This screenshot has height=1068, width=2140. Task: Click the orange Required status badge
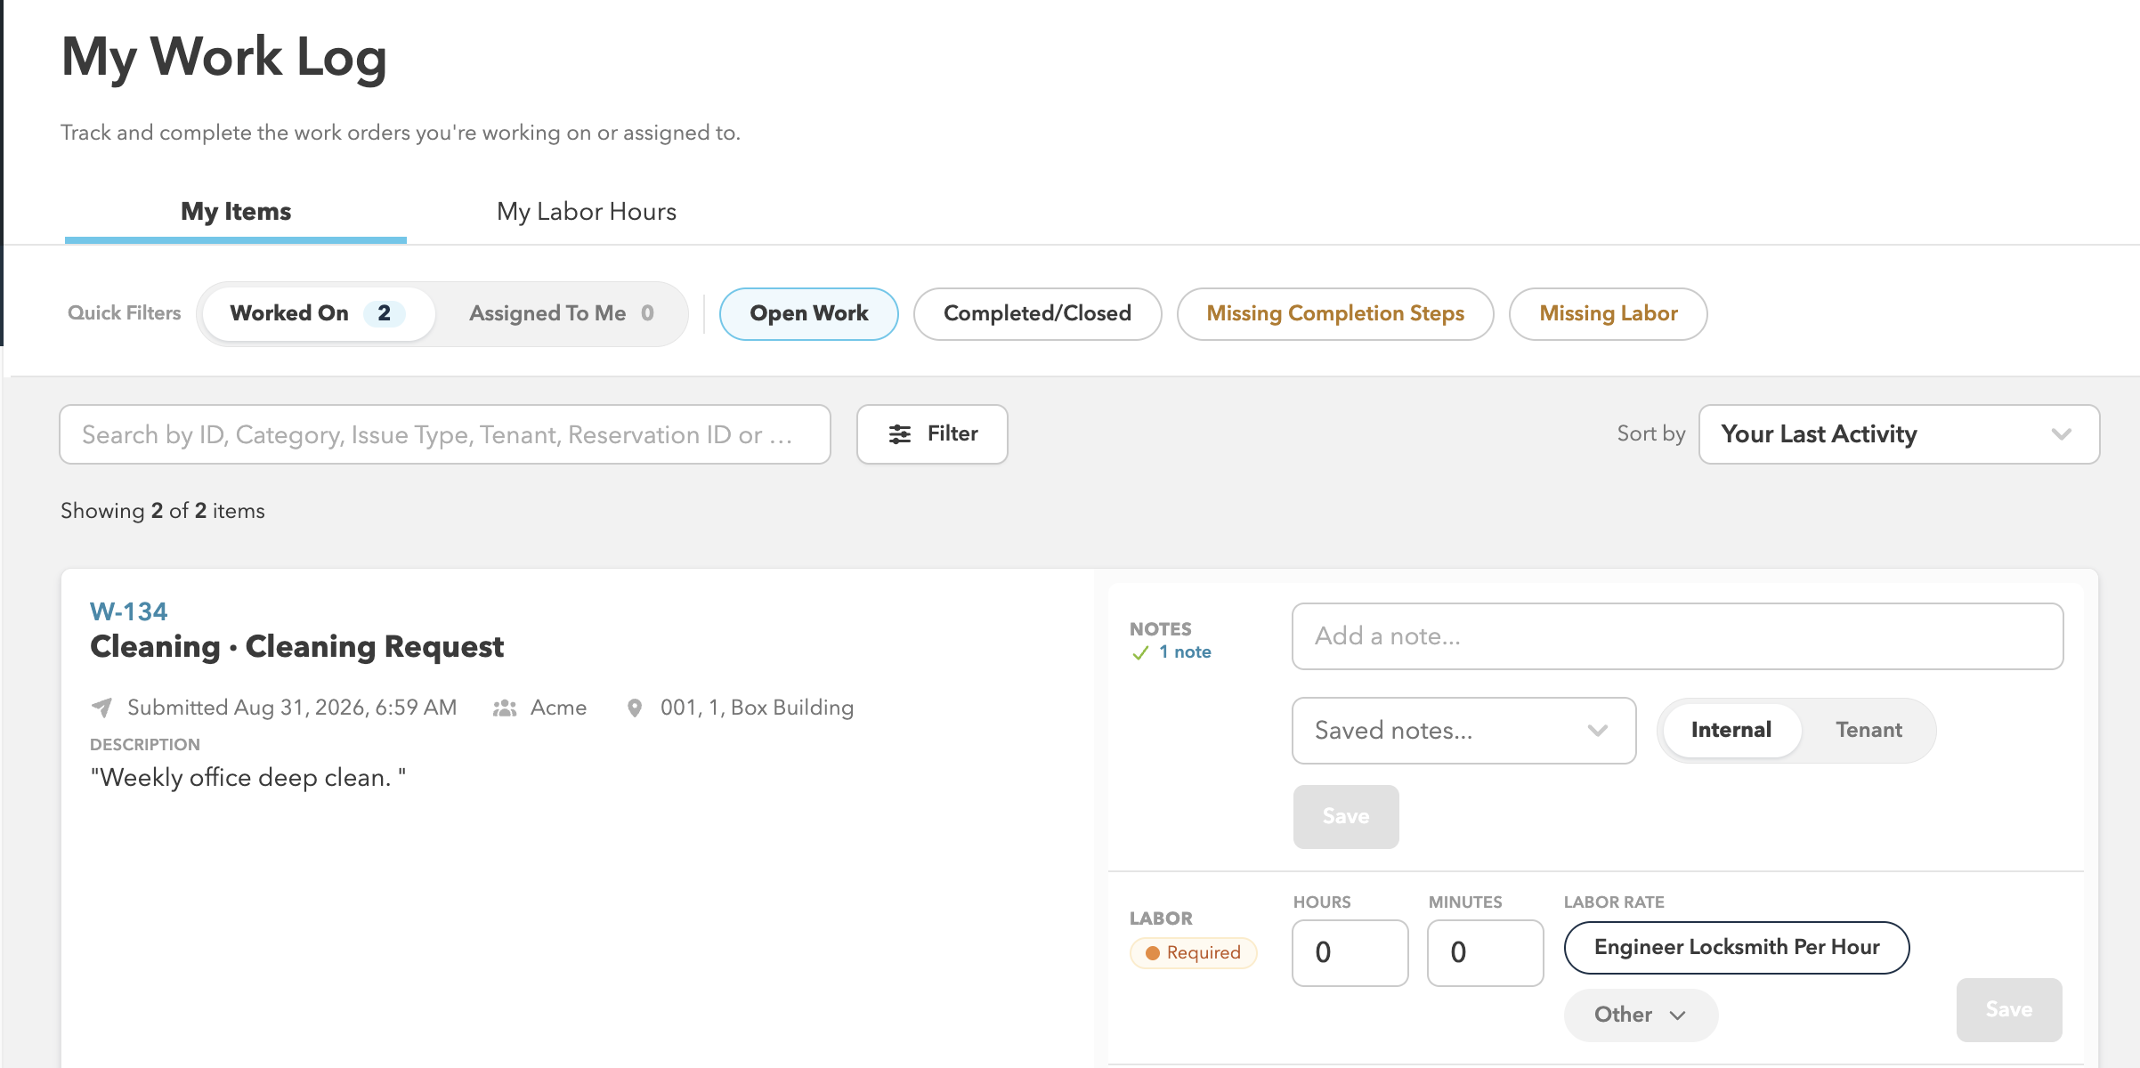(1193, 952)
